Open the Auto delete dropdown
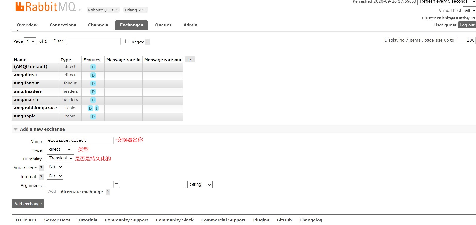Viewport: 476px width, 225px height. pos(55,167)
